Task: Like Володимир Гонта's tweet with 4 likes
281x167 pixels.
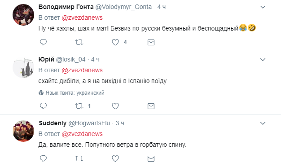Action: point(115,42)
